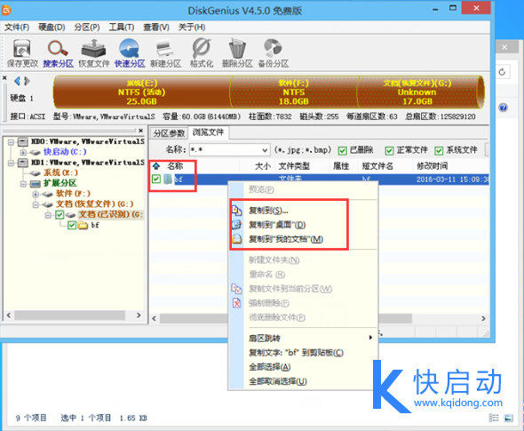Open the 工具(T) menu

(122, 27)
